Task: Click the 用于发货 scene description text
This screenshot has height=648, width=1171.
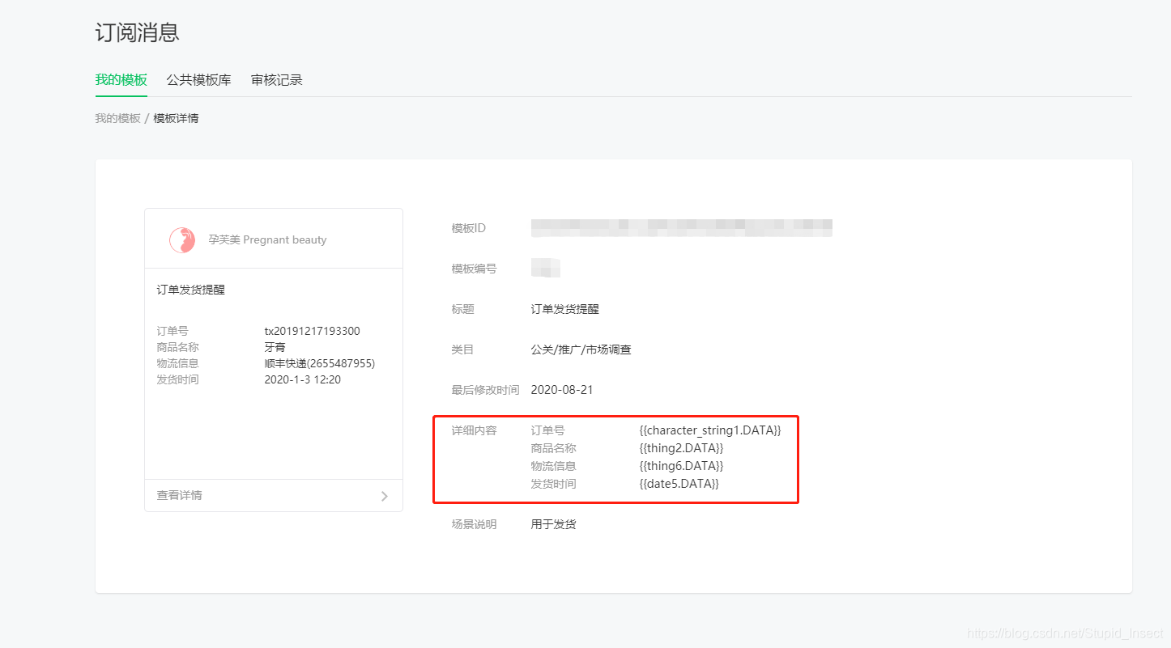Action: tap(552, 523)
